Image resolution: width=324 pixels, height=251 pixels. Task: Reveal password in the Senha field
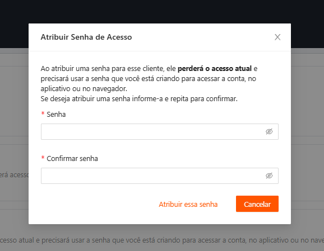tap(269, 131)
